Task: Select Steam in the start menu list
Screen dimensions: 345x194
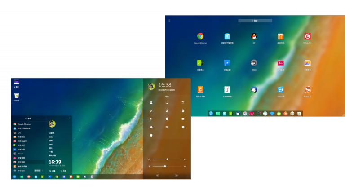Action: [21, 154]
